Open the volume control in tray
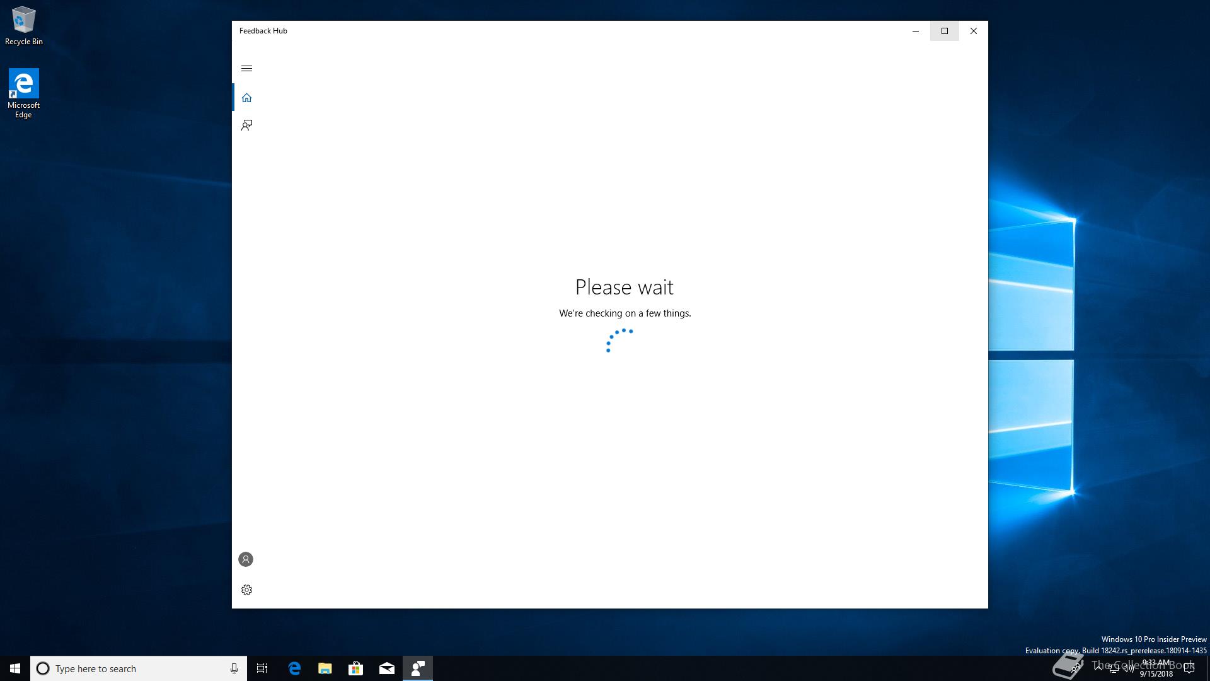1210x681 pixels. coord(1129,668)
